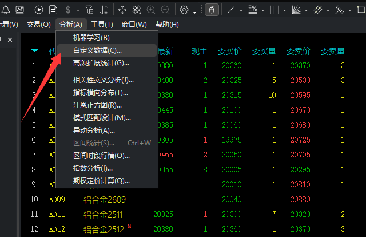This screenshot has width=366, height=237.
Task: Click the filter funnel icon
Action: (88, 10)
